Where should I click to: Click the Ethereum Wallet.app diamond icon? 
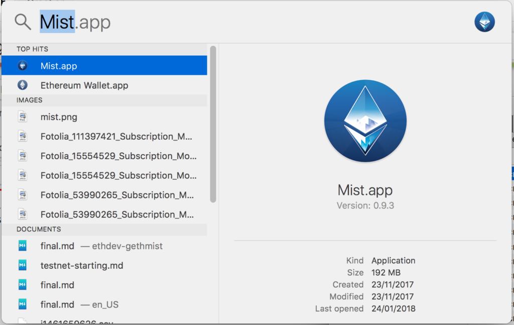[23, 85]
